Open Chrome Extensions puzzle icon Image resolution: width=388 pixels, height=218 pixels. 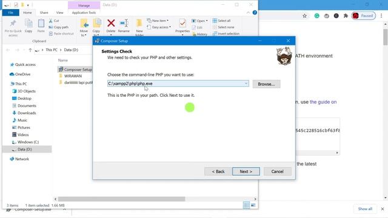coord(346,16)
